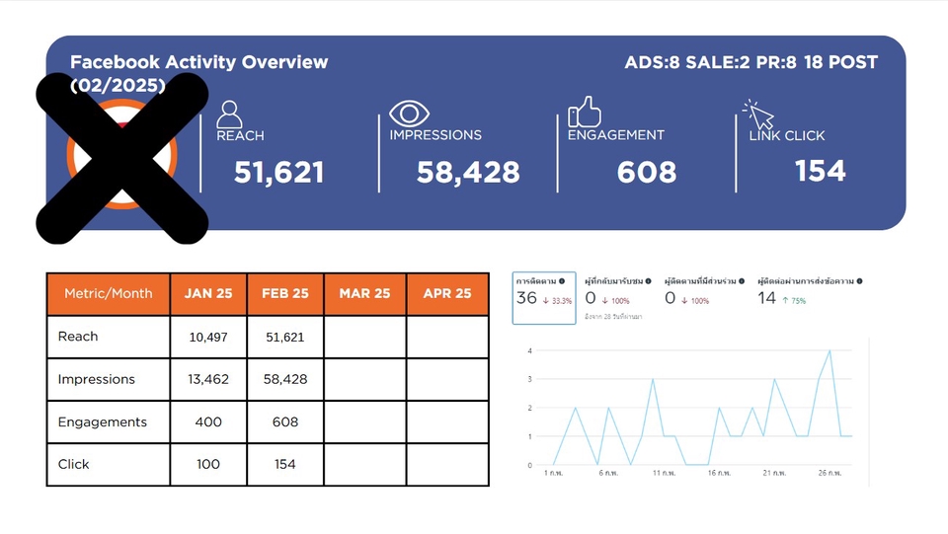Click the Reach row label in the table
The width and height of the screenshot is (948, 534).
point(78,337)
